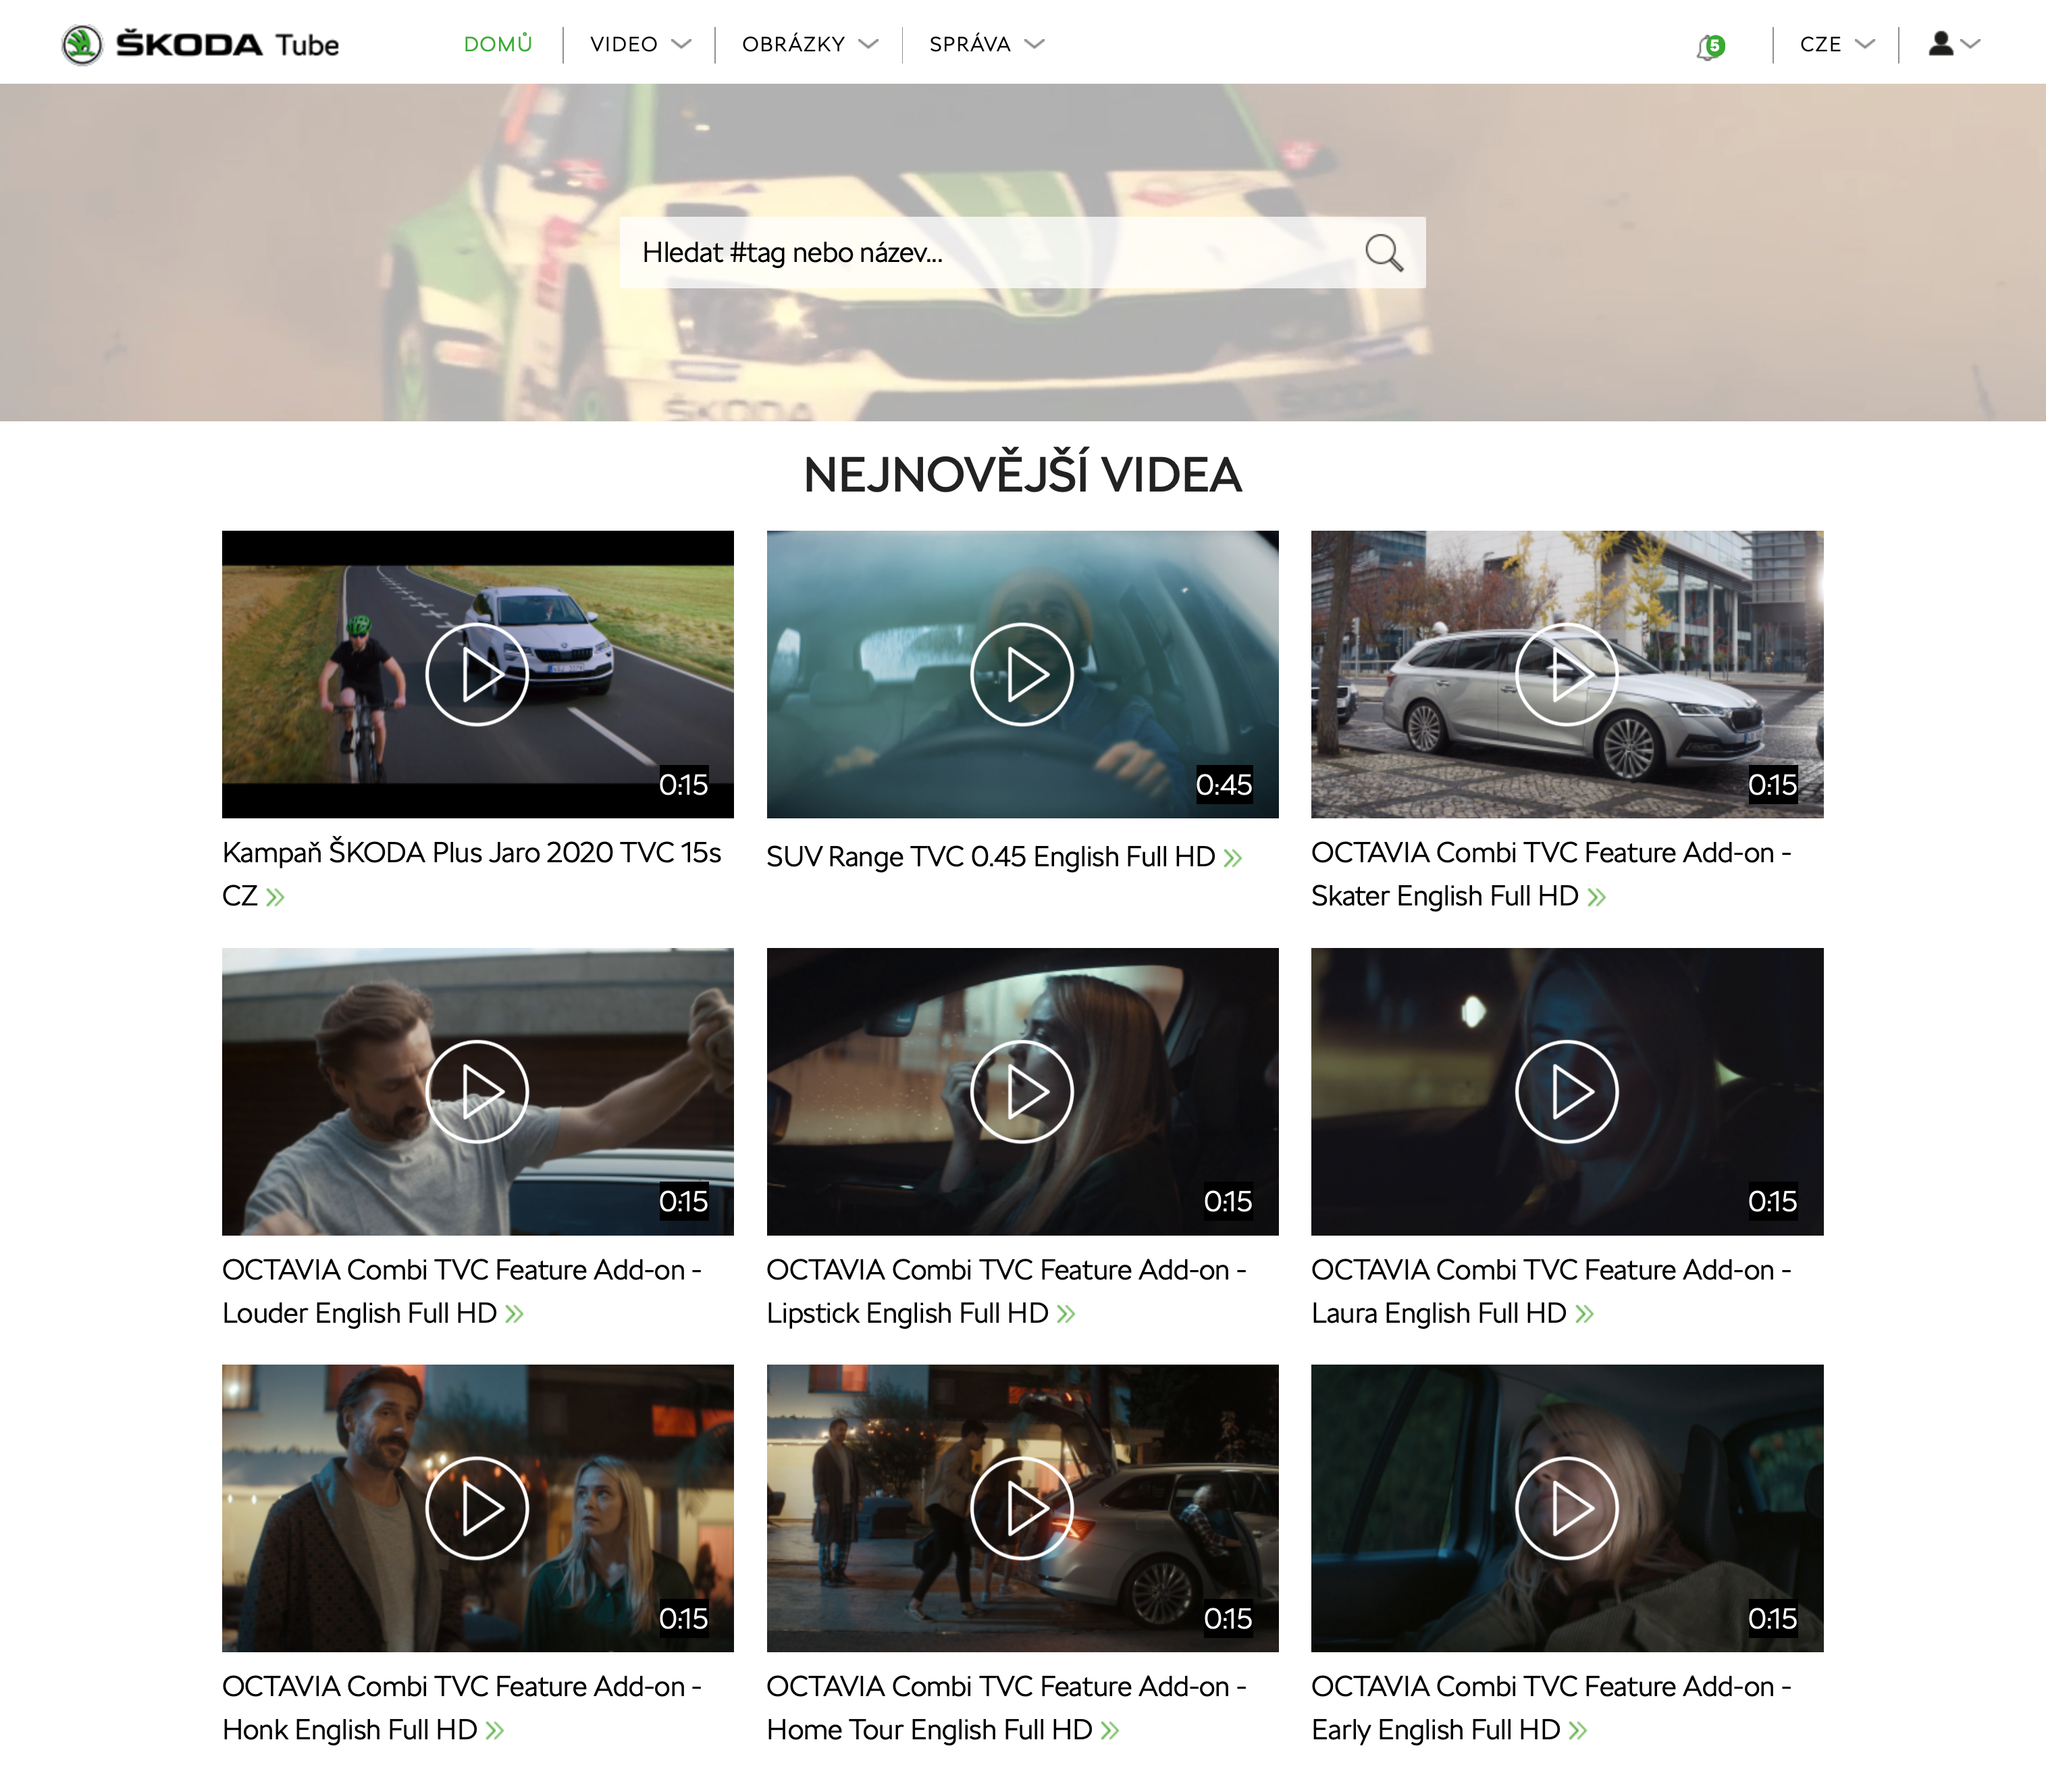Image resolution: width=2046 pixels, height=1792 pixels.
Task: Open OCTAVIA Combi Skater English title link
Action: coord(1551,874)
